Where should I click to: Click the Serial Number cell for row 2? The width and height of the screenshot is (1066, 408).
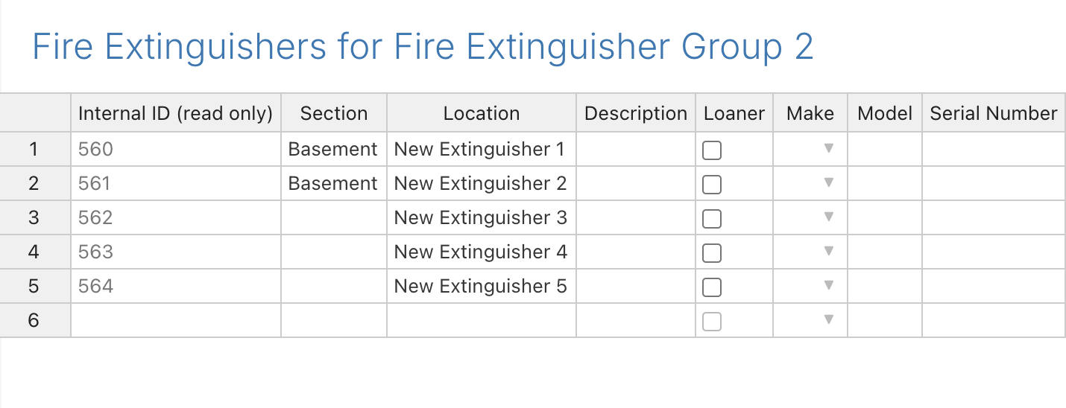tap(994, 183)
